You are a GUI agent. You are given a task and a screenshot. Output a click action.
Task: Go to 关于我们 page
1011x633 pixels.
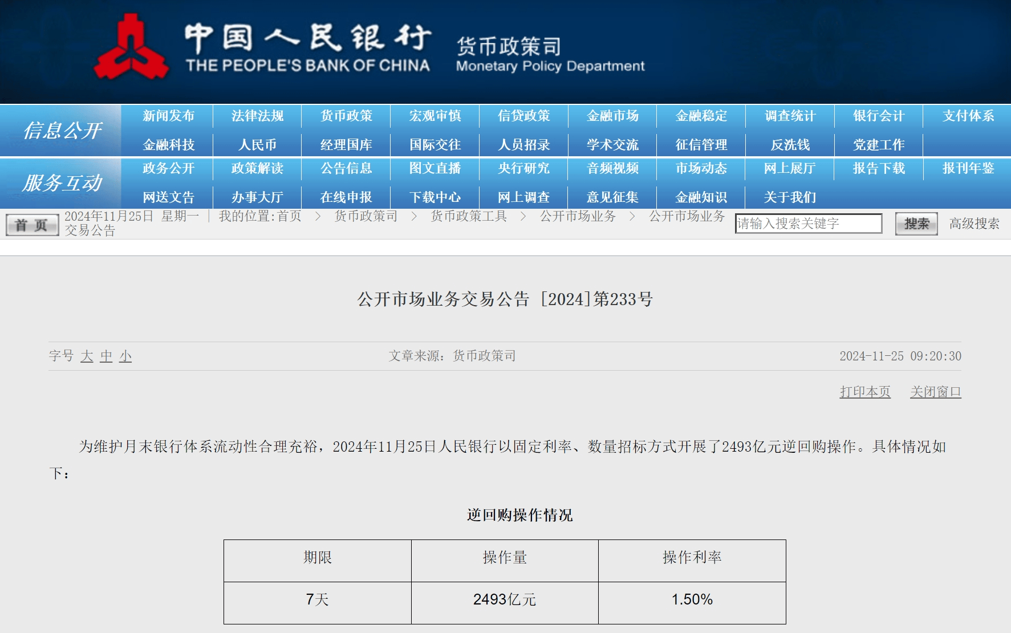(x=790, y=197)
